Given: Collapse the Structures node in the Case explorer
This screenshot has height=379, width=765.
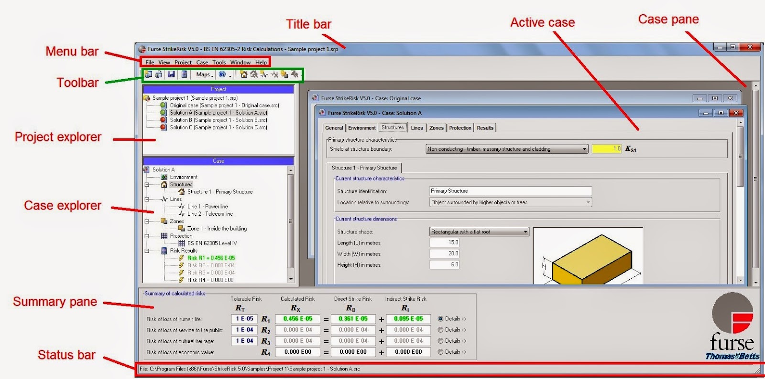Looking at the screenshot, I should 147,185.
